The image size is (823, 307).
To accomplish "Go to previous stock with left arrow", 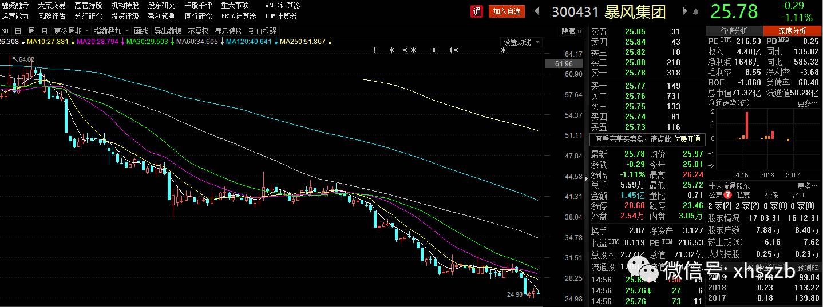I will 537,11.
